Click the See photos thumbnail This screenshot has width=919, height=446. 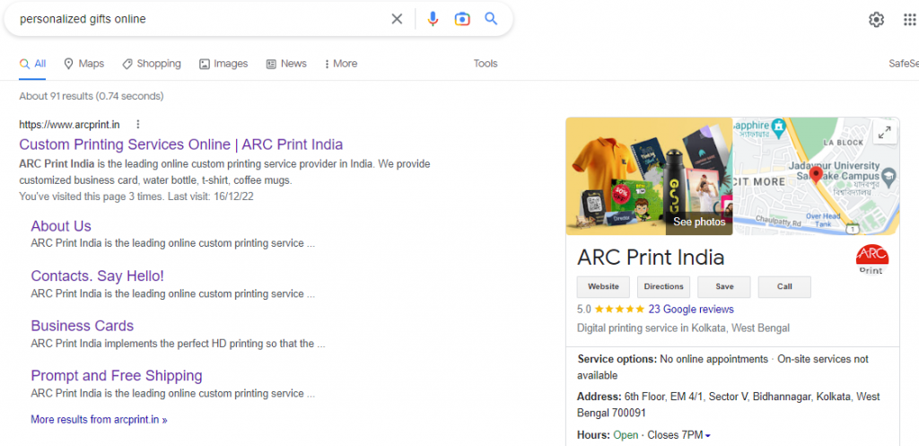(x=699, y=222)
